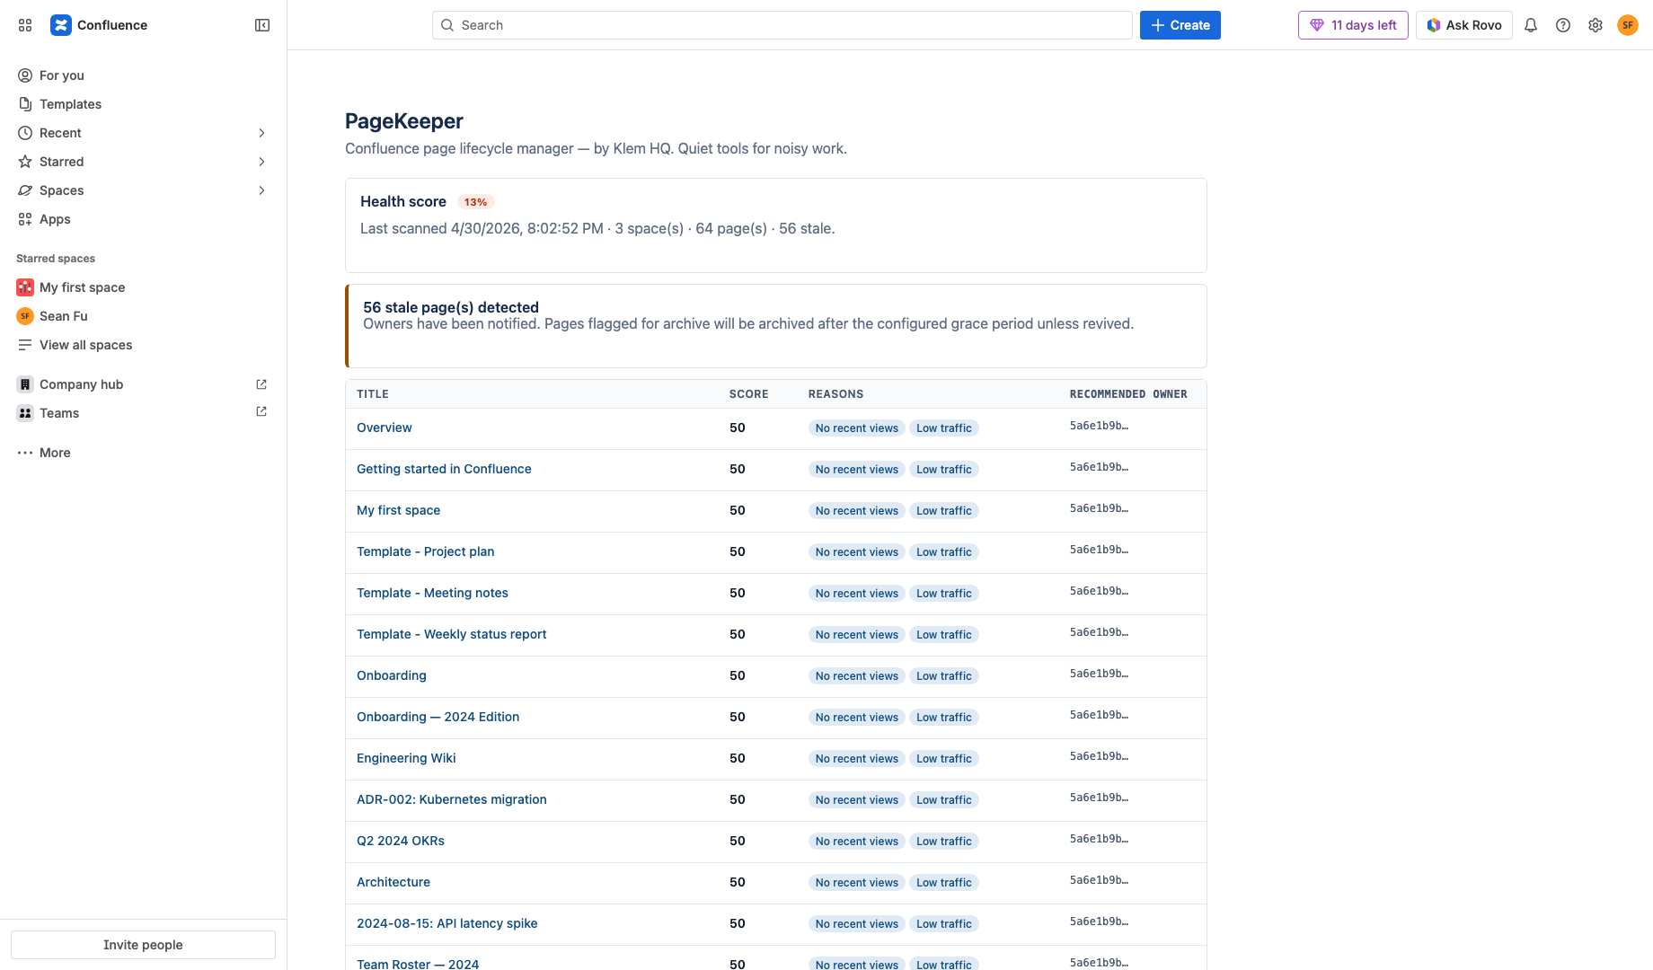Screen dimensions: 1653x970
Task: Click the My first space red icon
Action: tap(25, 287)
